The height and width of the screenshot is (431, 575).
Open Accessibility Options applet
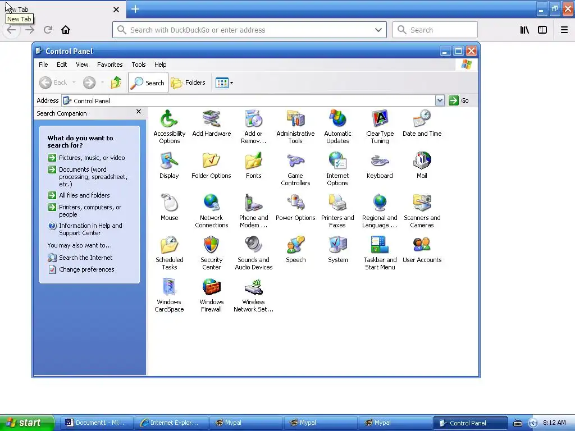[169, 126]
